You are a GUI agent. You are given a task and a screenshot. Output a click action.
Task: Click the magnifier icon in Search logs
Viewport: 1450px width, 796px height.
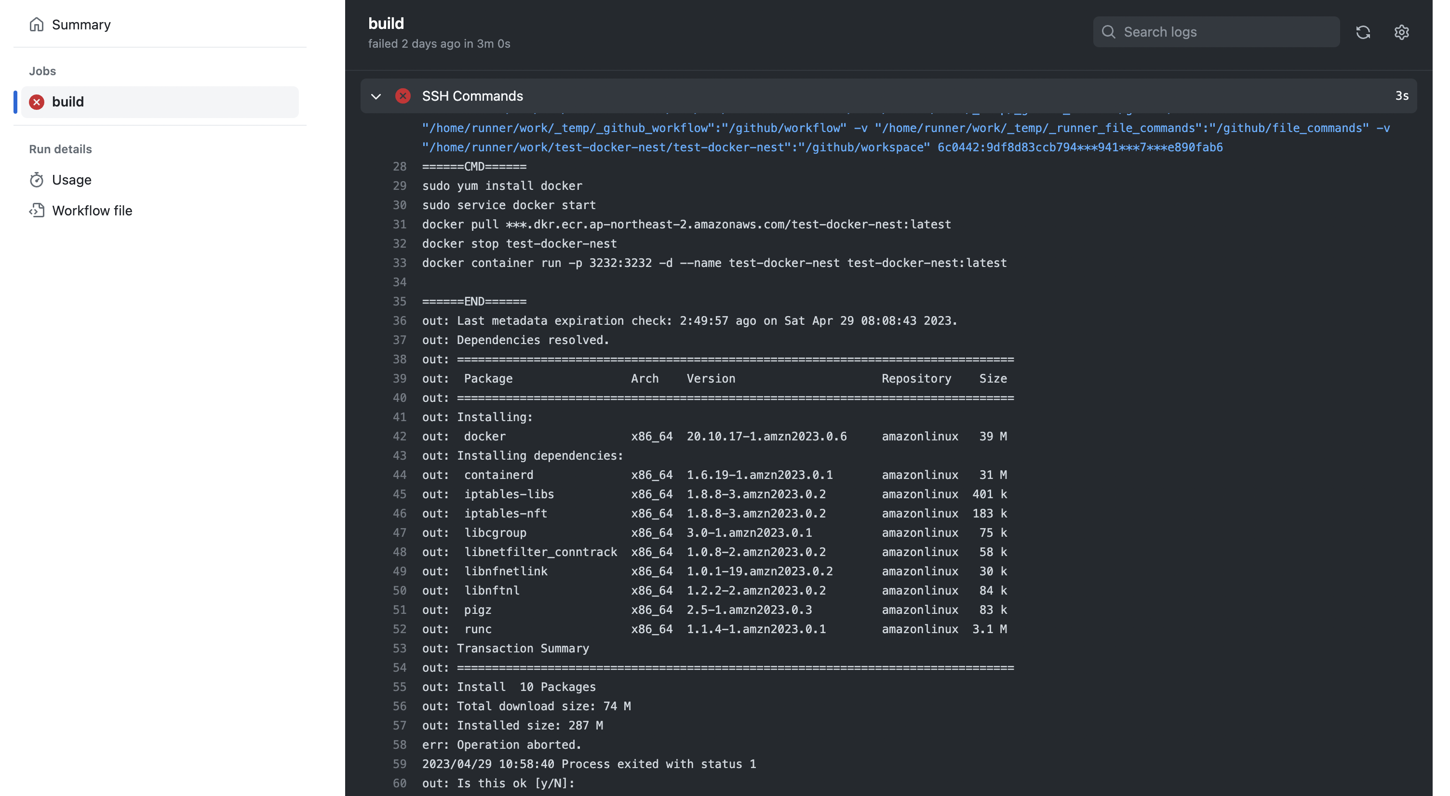[1108, 32]
